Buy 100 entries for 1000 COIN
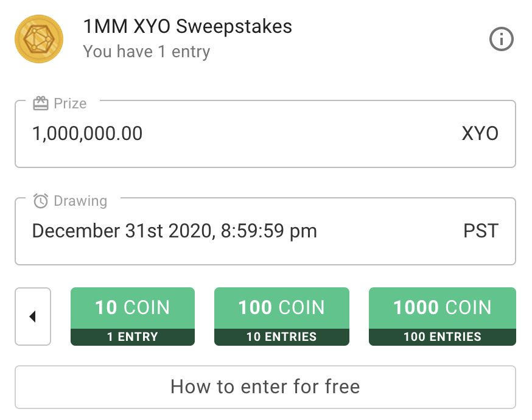Viewport: 532px width, 420px height. (443, 317)
